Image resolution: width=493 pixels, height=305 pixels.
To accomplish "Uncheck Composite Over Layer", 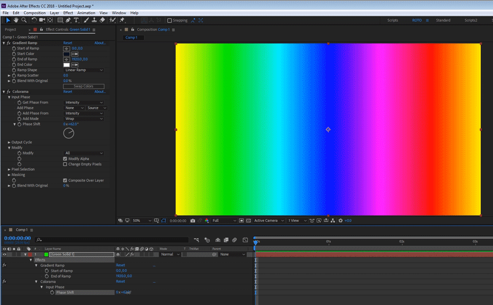I will (x=65, y=180).
